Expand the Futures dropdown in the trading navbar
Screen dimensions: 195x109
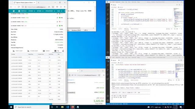32,11
